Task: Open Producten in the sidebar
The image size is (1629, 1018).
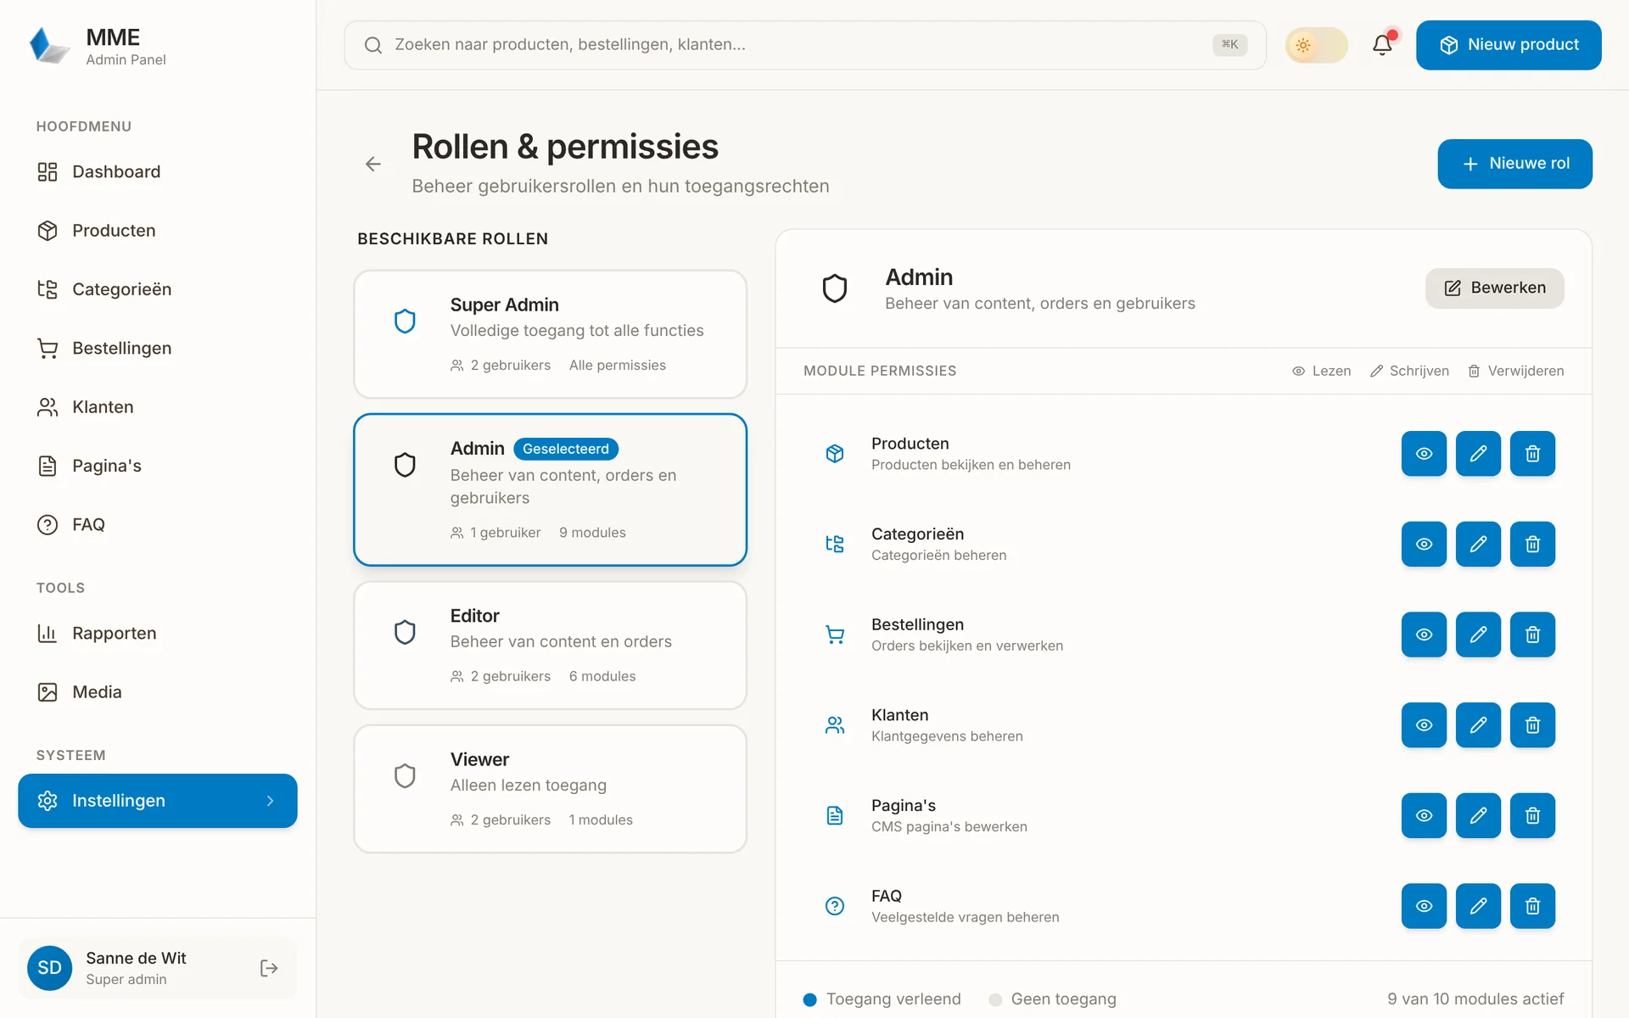Action: coord(158,231)
